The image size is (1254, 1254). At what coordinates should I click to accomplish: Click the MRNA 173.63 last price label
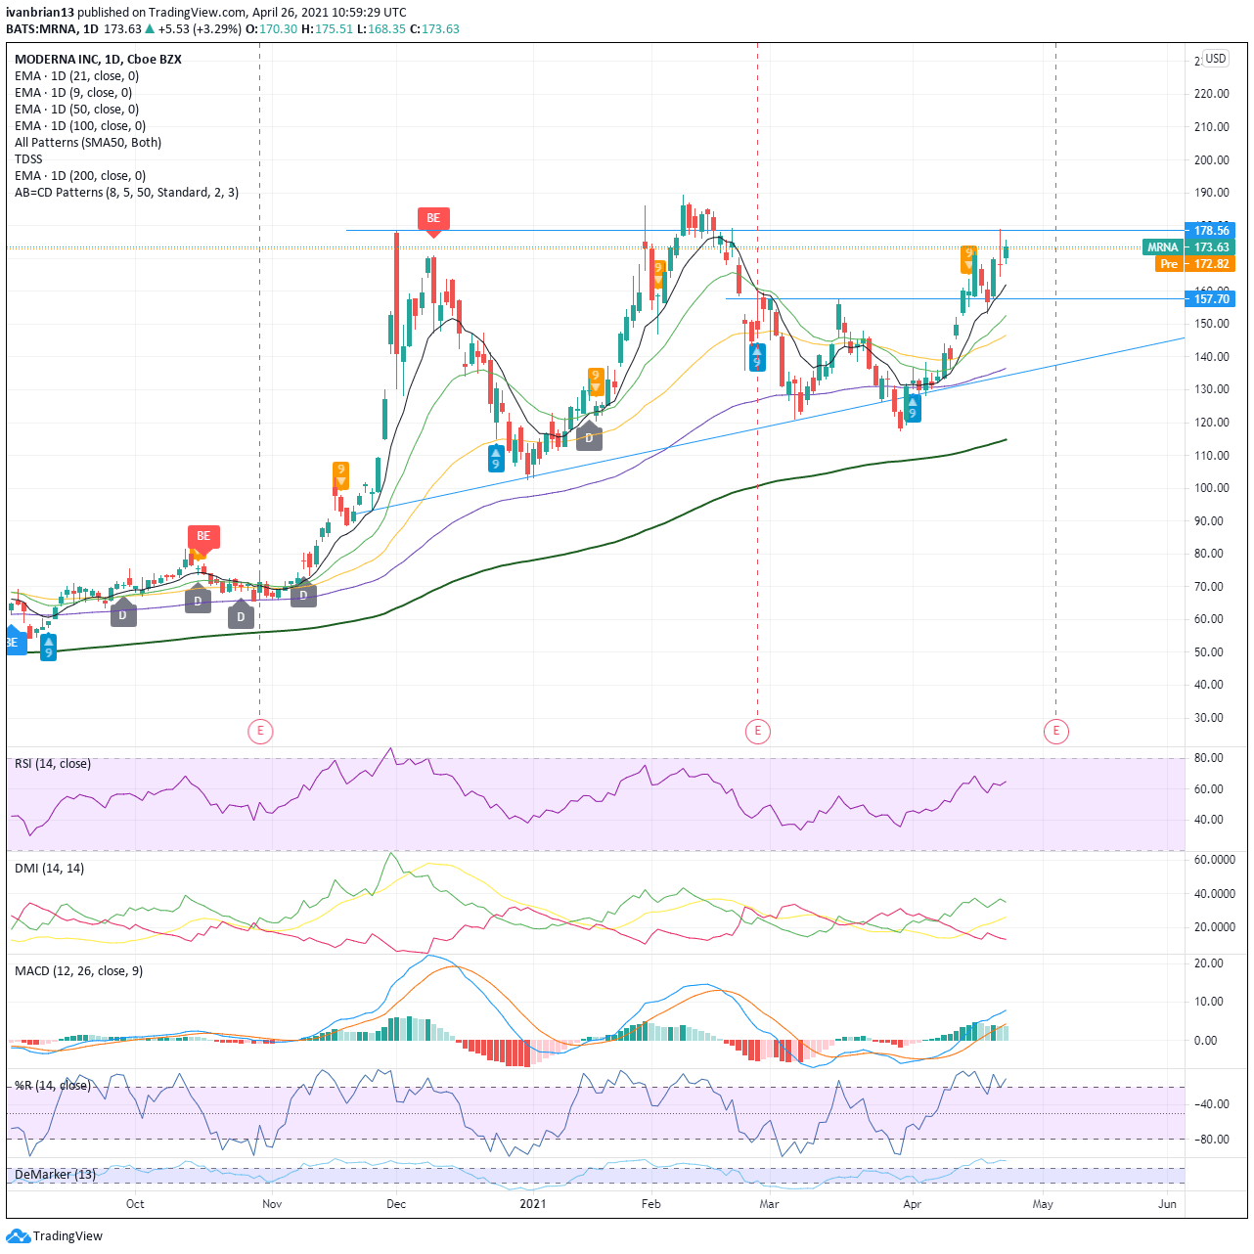1188,247
